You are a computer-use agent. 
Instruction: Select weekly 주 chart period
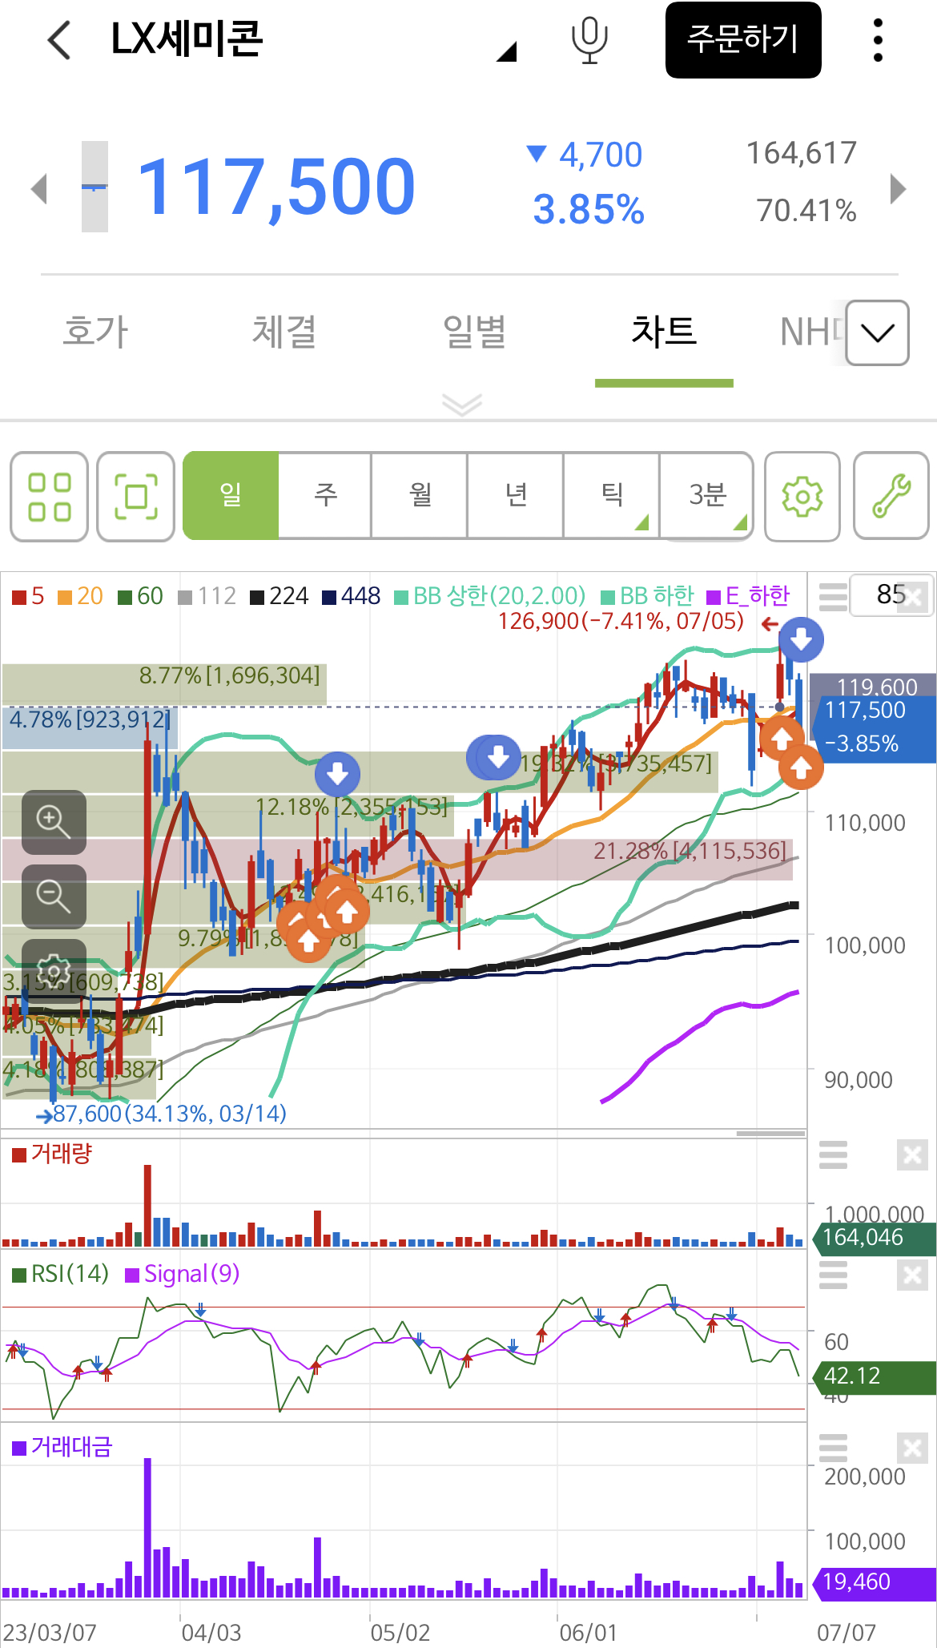pyautogui.click(x=325, y=495)
